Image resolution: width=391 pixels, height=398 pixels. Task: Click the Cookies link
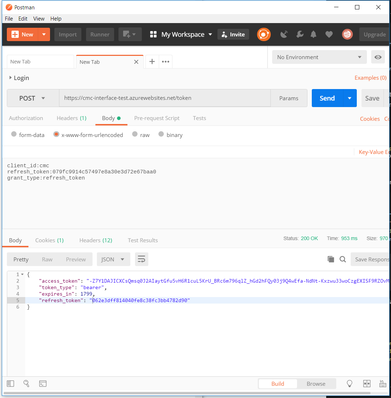pyautogui.click(x=370, y=119)
